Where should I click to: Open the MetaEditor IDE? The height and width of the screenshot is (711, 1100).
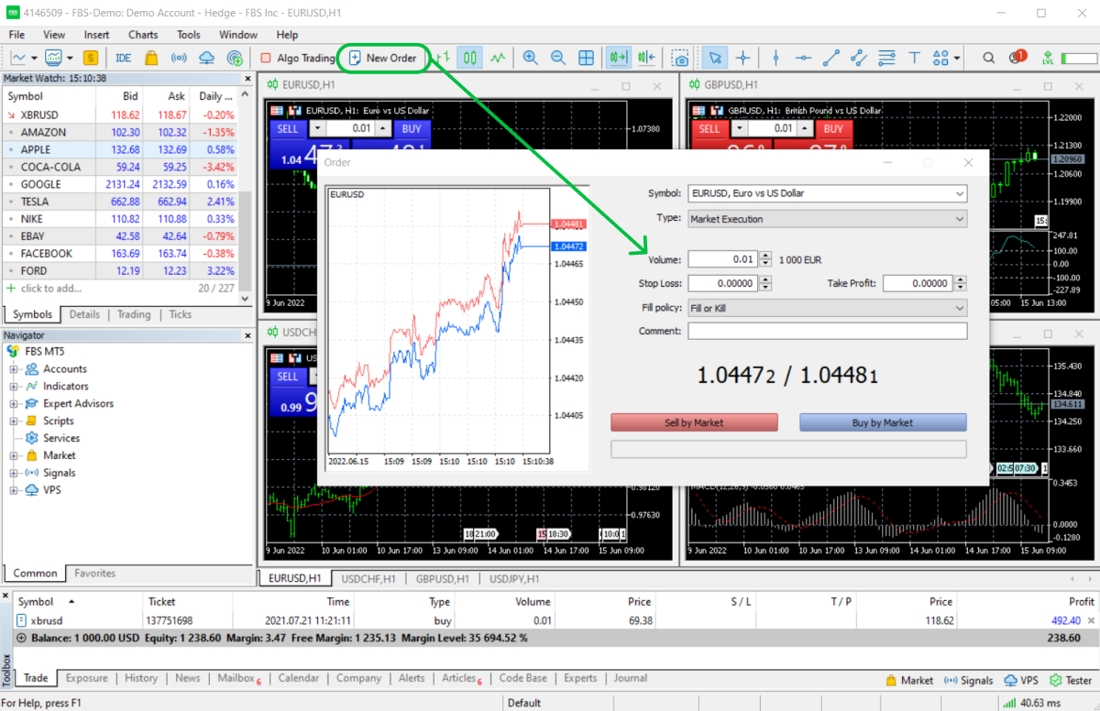click(x=123, y=58)
